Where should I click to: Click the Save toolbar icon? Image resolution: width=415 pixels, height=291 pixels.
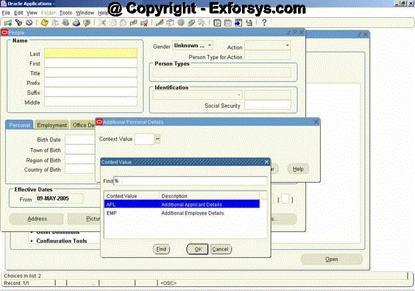point(44,22)
